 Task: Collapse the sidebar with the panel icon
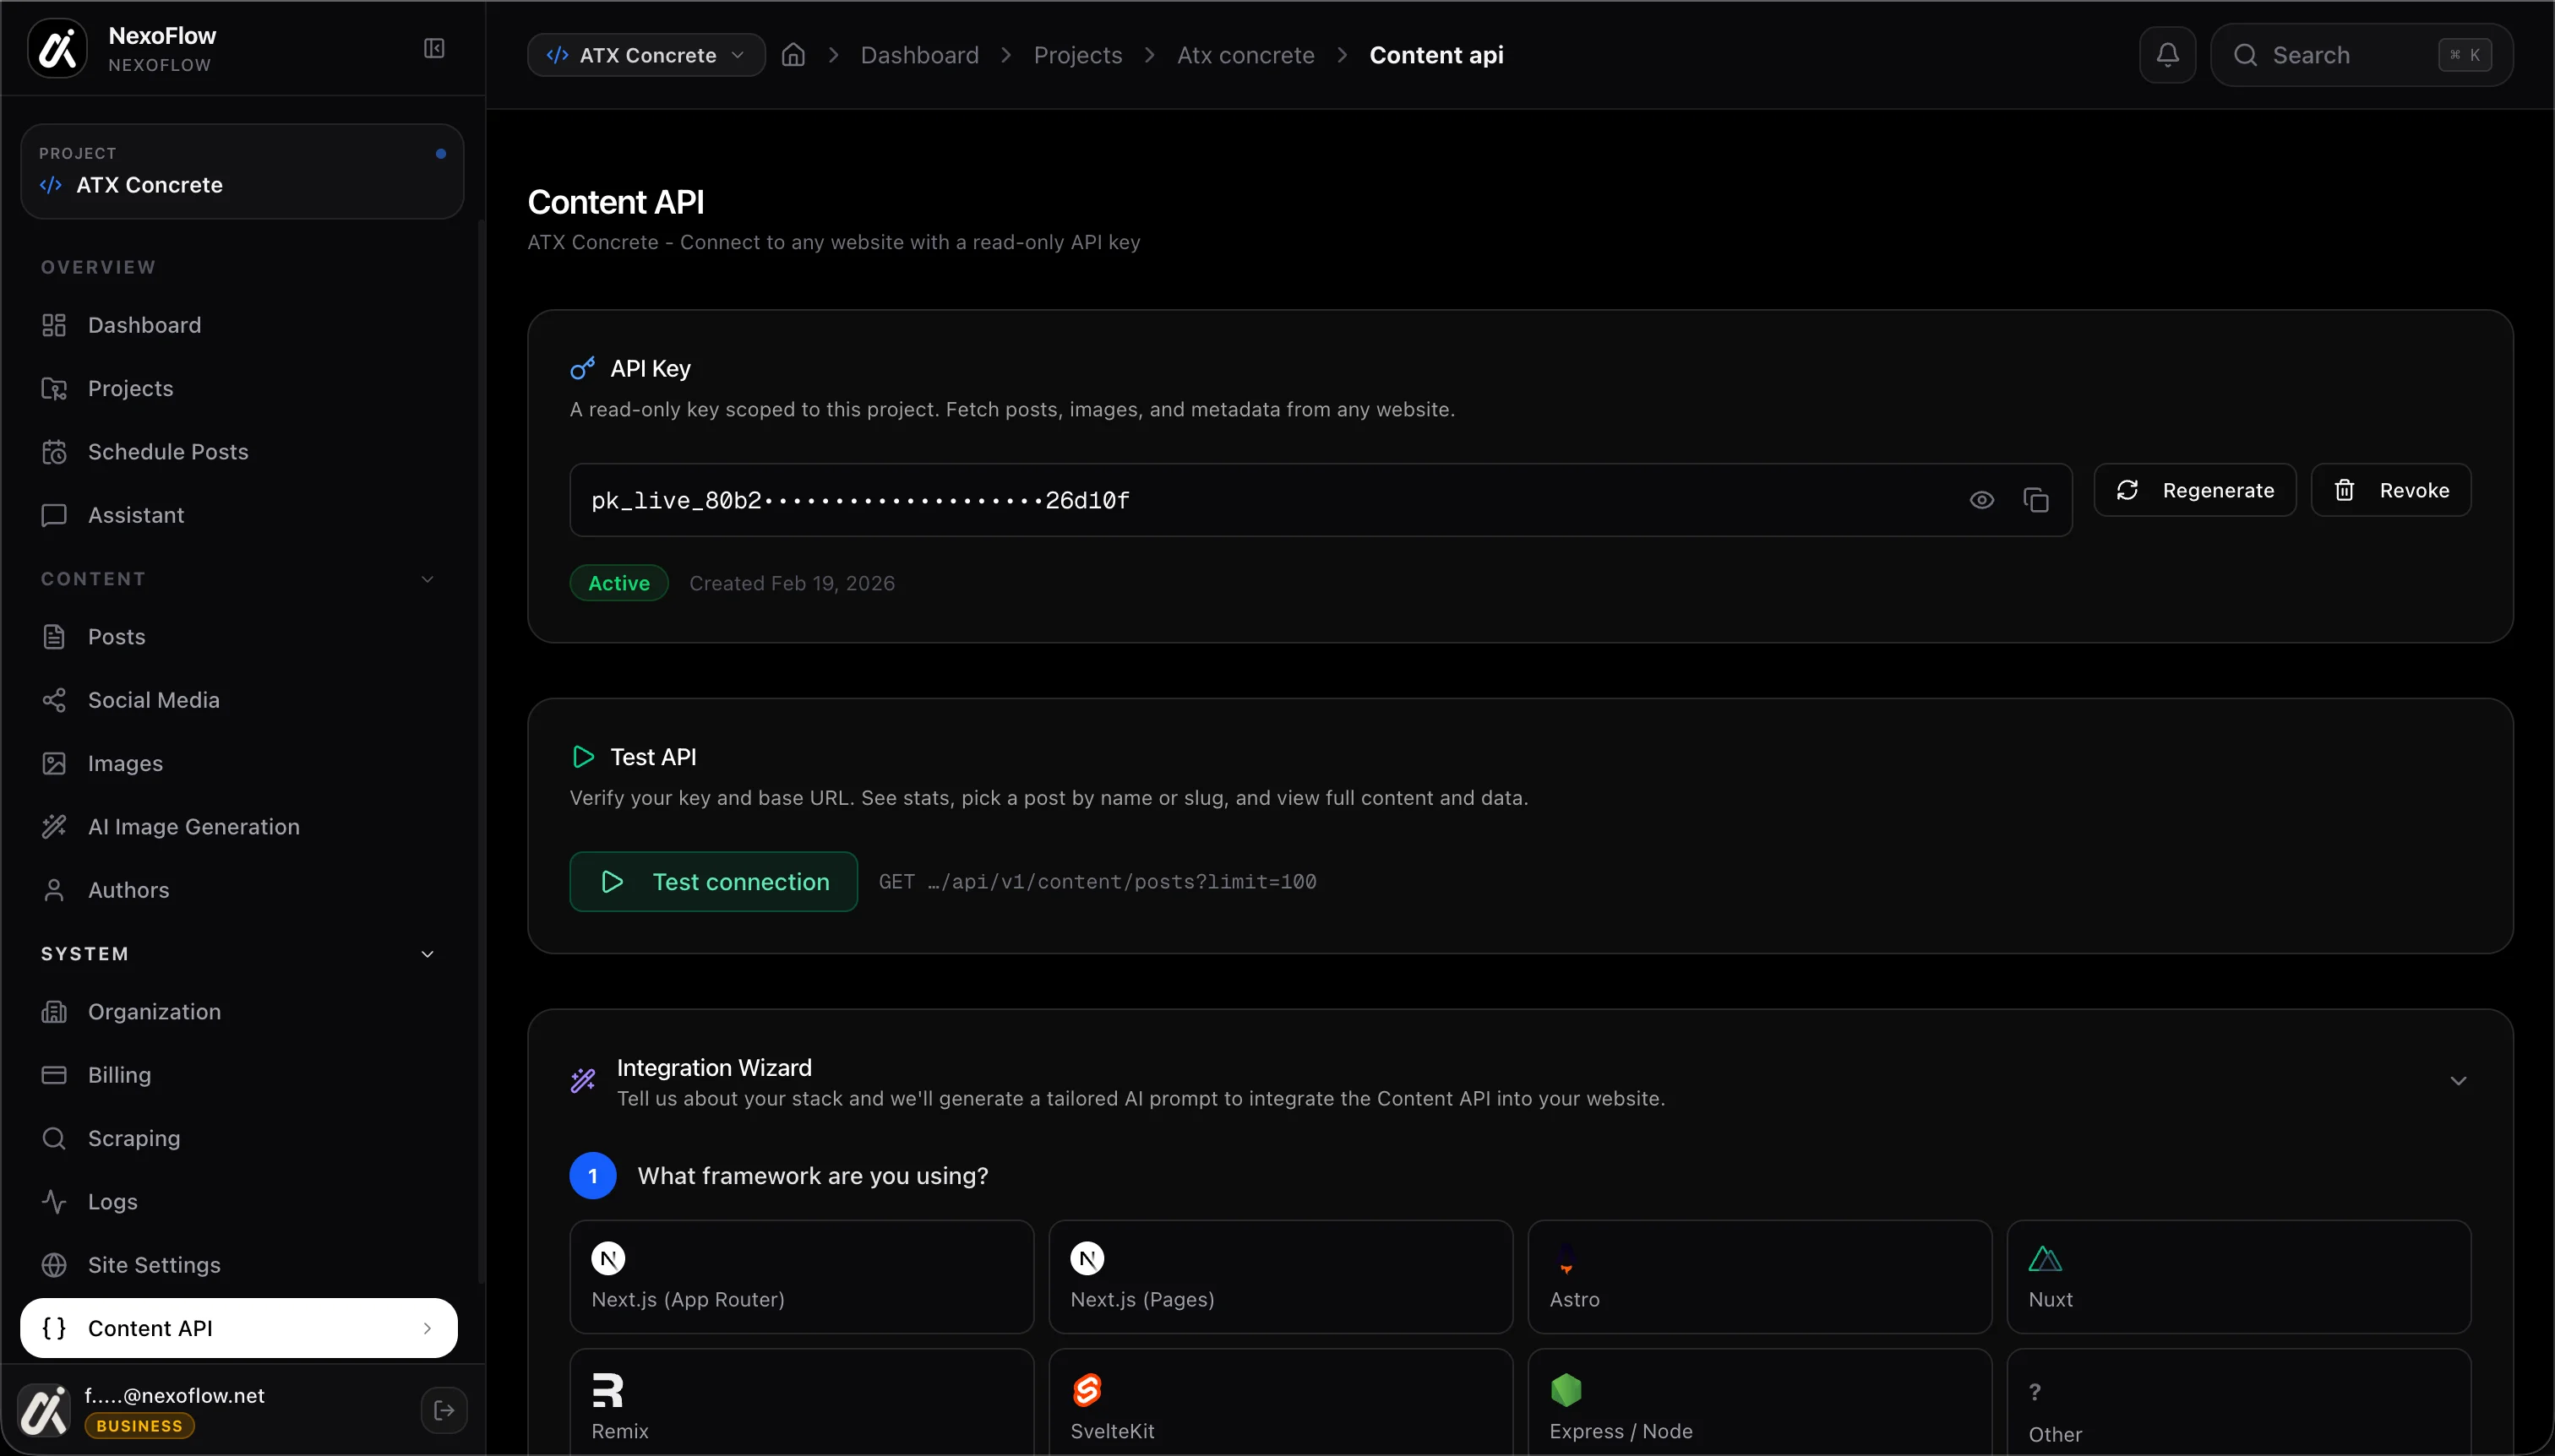tap(435, 47)
